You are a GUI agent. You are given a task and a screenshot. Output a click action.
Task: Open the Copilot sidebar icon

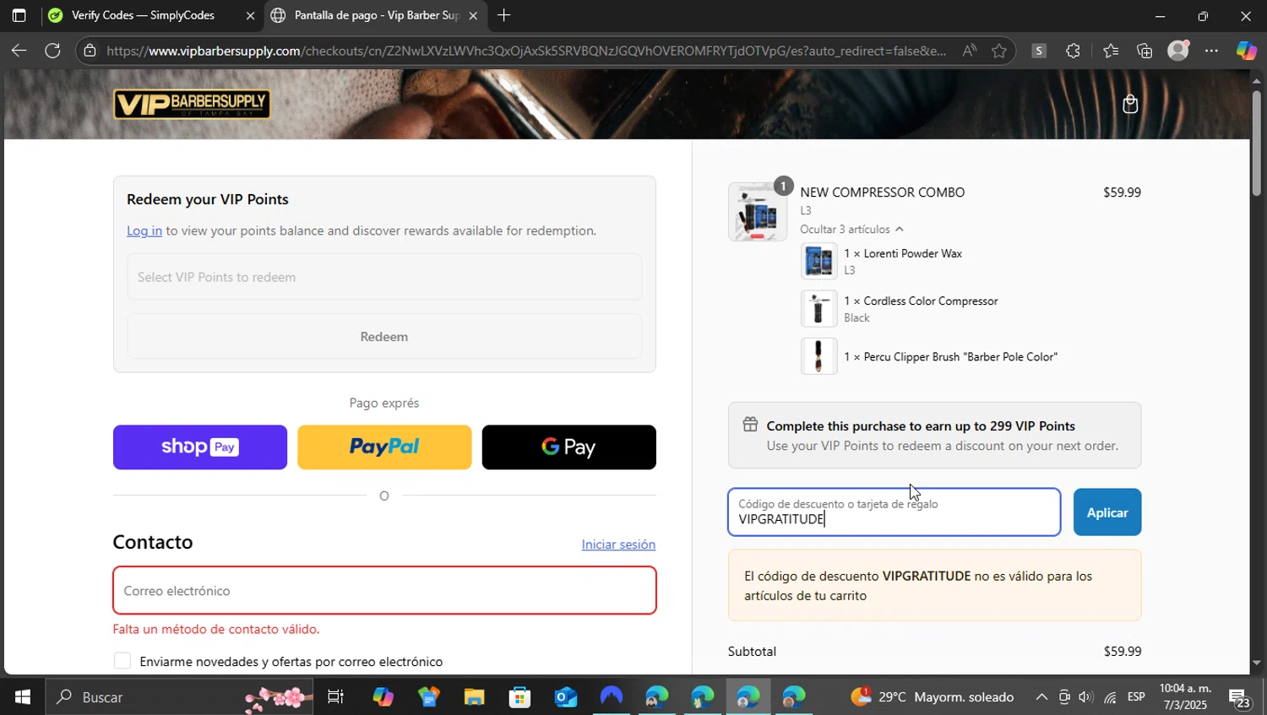(1247, 51)
